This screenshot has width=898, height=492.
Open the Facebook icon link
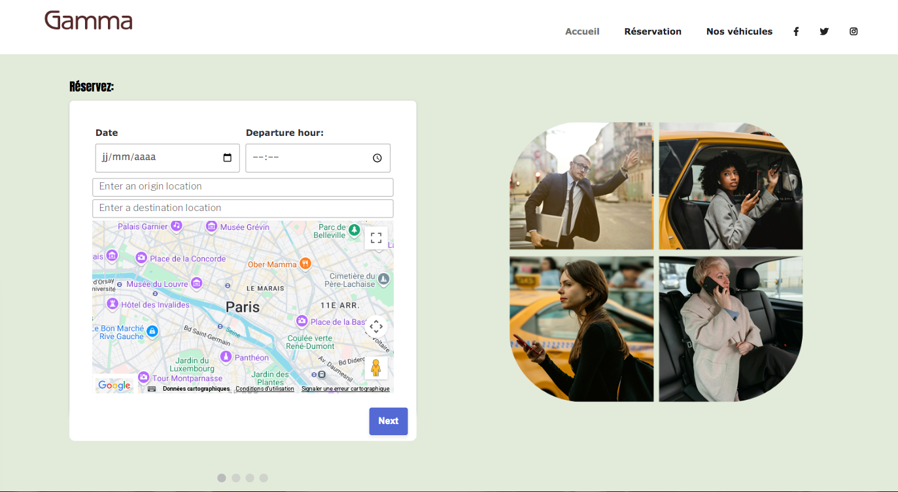796,31
